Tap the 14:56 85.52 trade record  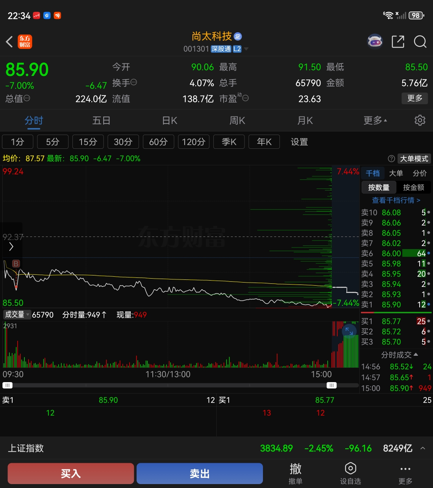click(x=396, y=367)
